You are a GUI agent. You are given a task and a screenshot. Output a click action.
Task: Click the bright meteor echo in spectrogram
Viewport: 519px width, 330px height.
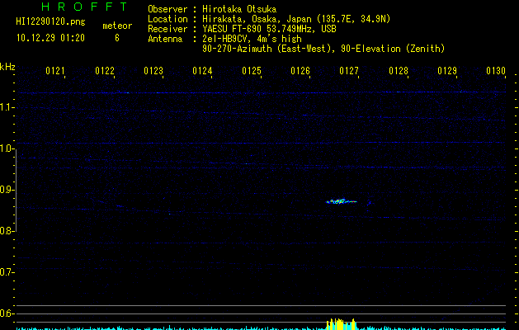click(x=342, y=201)
